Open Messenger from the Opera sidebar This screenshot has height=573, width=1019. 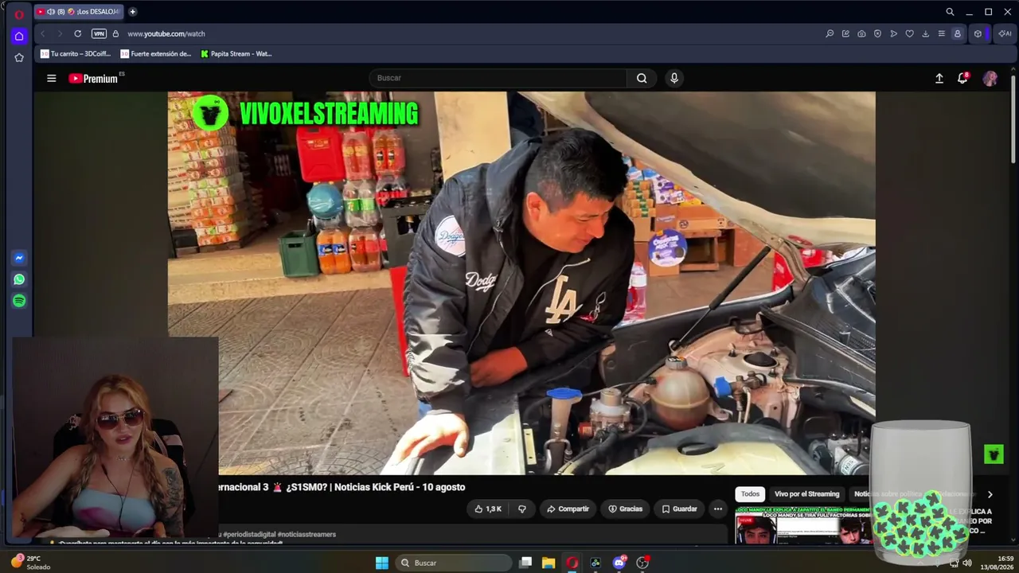[x=19, y=258]
